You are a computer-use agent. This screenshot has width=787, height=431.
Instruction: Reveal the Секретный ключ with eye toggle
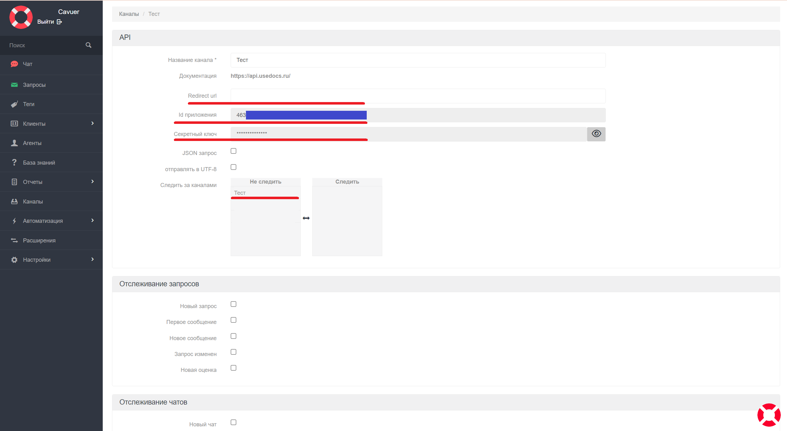point(596,134)
